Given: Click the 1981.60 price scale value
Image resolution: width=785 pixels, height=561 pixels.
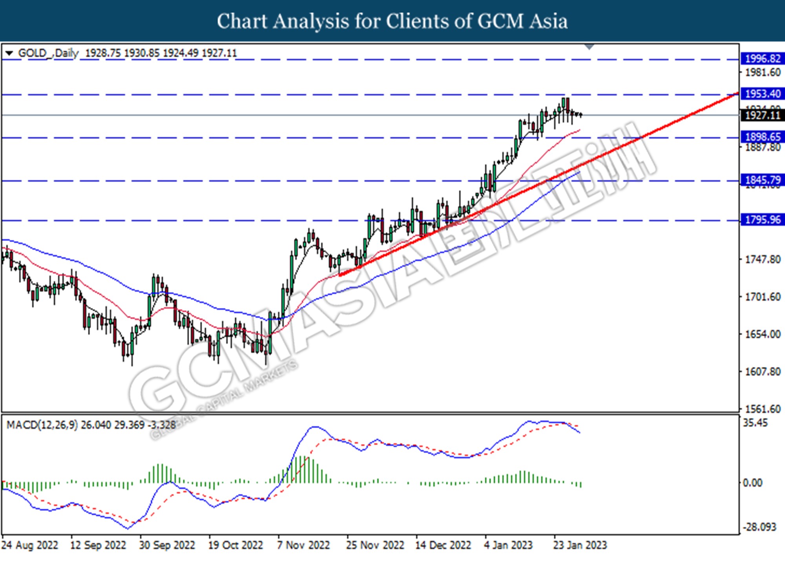Looking at the screenshot, I should (x=763, y=72).
